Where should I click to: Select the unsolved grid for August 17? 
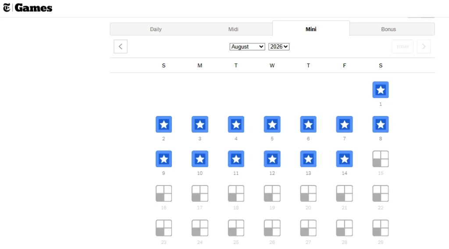click(200, 193)
